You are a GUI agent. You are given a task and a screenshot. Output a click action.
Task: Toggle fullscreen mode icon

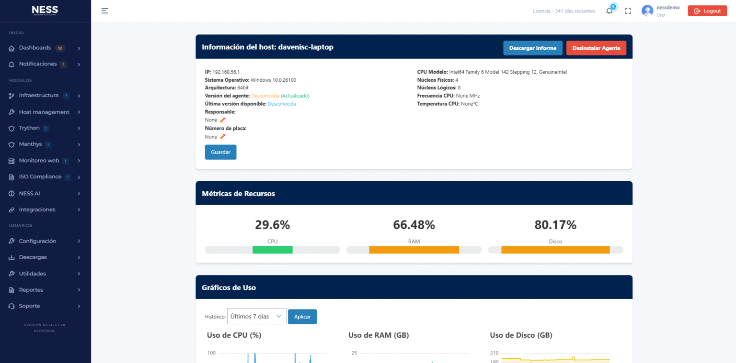[x=628, y=11]
